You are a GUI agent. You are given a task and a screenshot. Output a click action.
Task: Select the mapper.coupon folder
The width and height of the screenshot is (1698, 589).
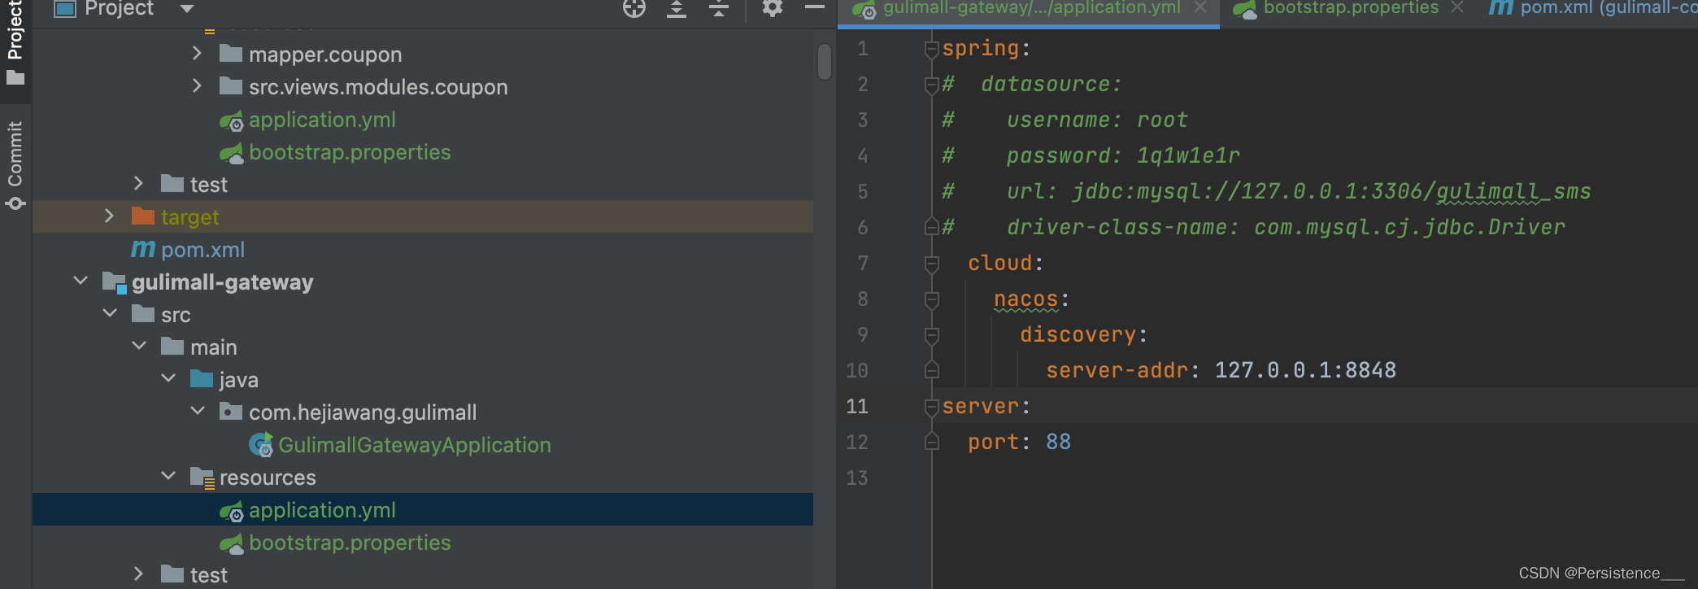pyautogui.click(x=325, y=55)
